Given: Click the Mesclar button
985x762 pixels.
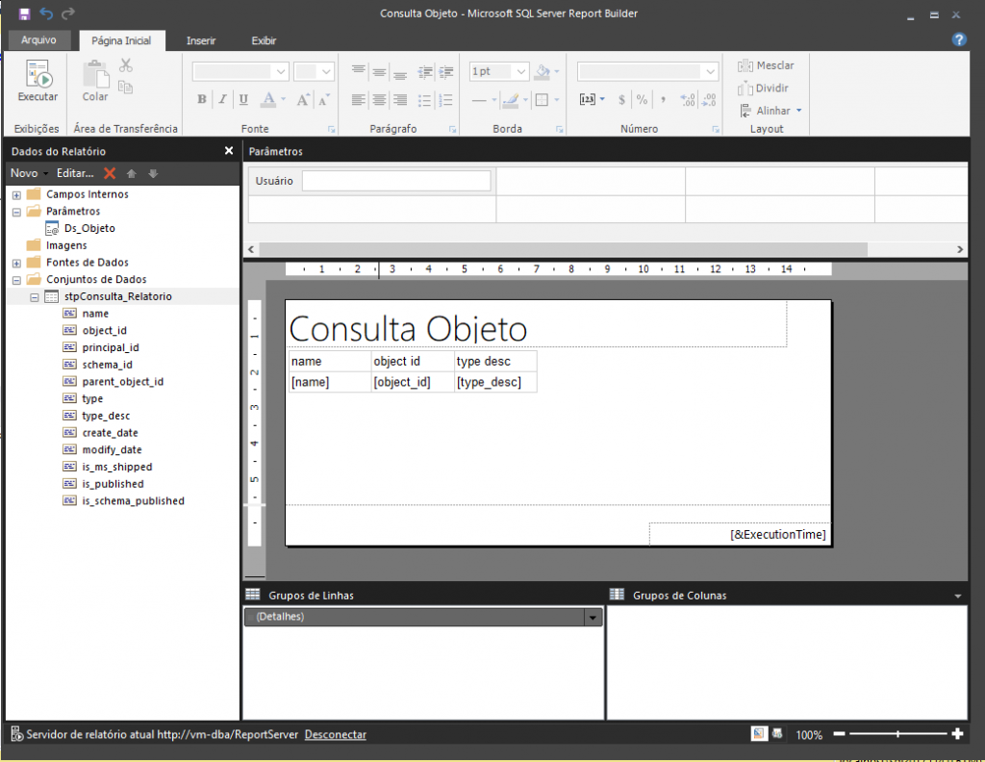Looking at the screenshot, I should coord(766,65).
